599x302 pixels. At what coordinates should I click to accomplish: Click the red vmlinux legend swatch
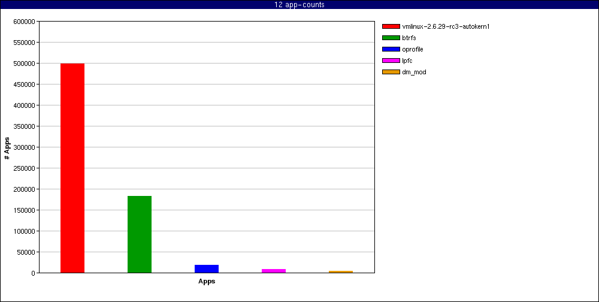pyautogui.click(x=391, y=26)
